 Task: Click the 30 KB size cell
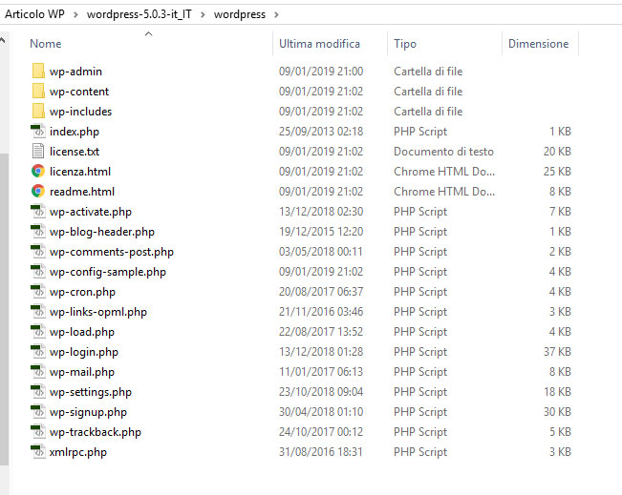557,412
